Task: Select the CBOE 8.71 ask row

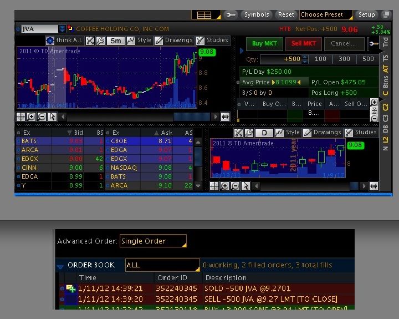Action: click(150, 141)
